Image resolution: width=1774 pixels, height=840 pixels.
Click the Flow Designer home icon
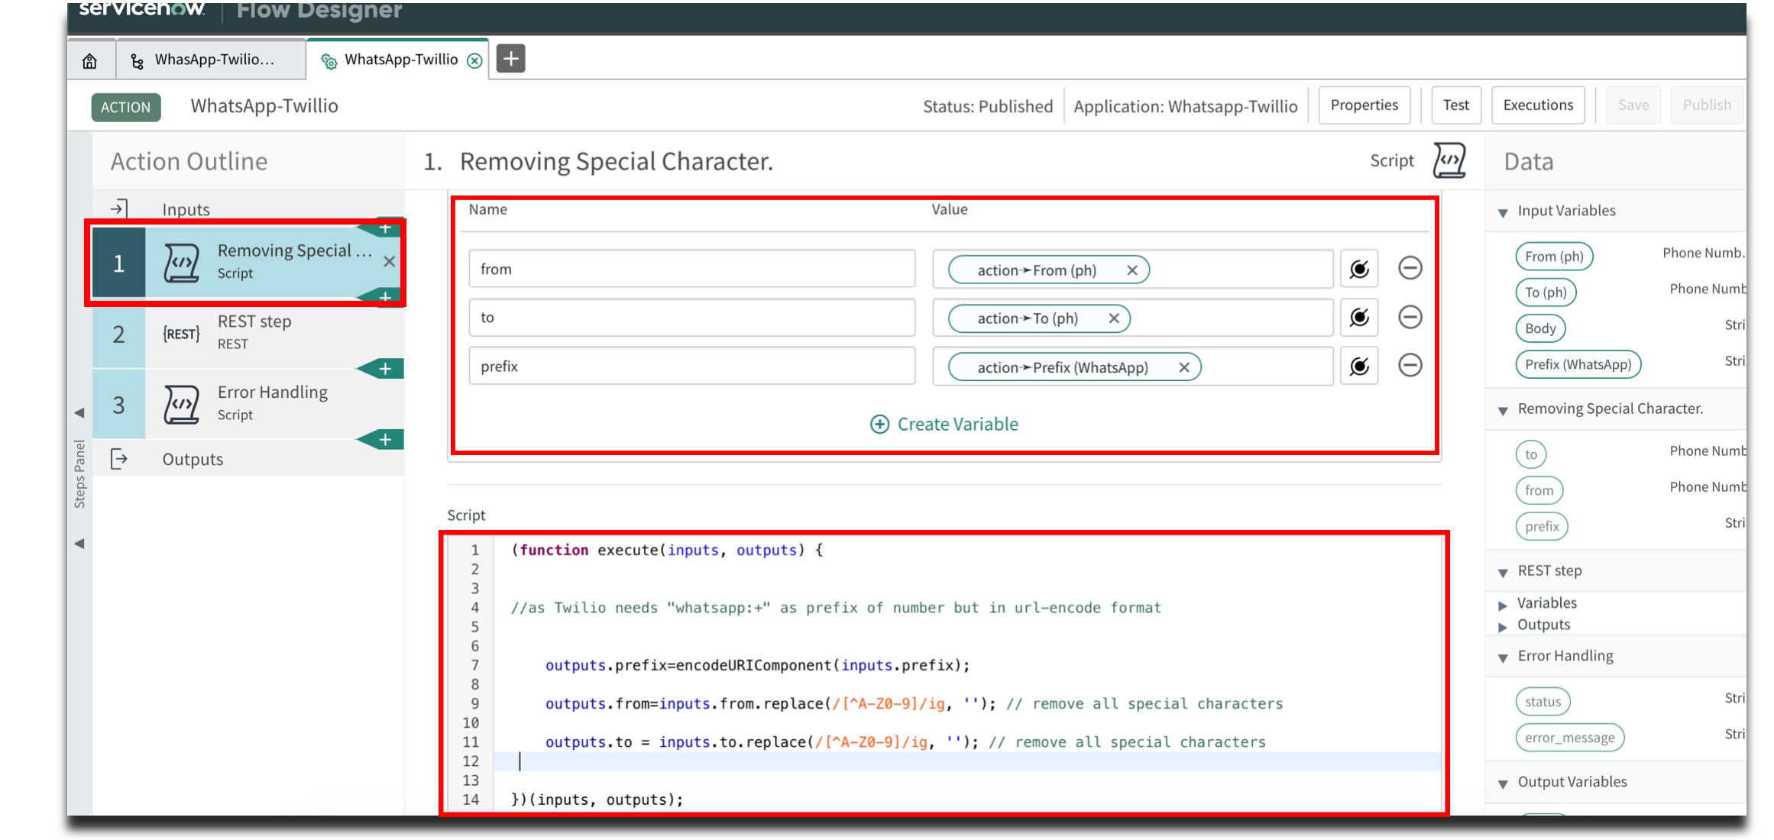90,59
